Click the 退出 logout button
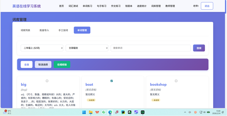Image resolution: width=227 pixels, height=116 pixels. tap(207, 6)
